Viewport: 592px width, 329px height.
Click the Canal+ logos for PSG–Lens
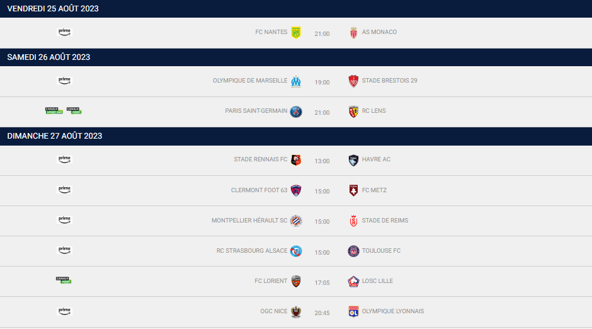click(x=64, y=111)
